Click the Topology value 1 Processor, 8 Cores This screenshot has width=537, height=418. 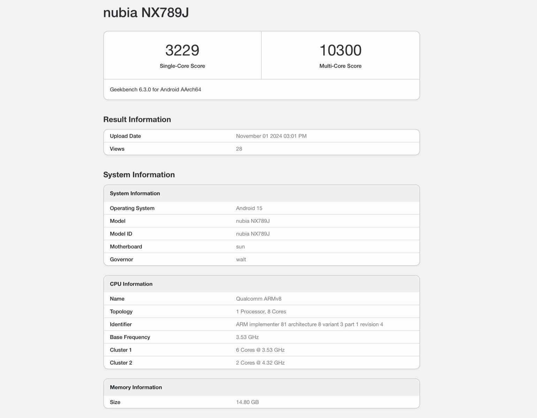(261, 312)
